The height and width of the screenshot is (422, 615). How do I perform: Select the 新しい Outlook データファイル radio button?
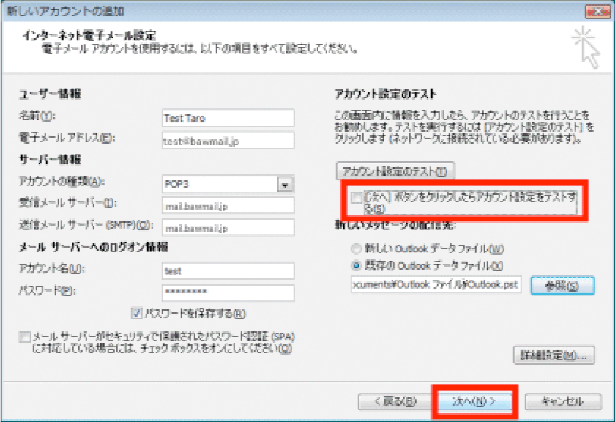(x=357, y=248)
